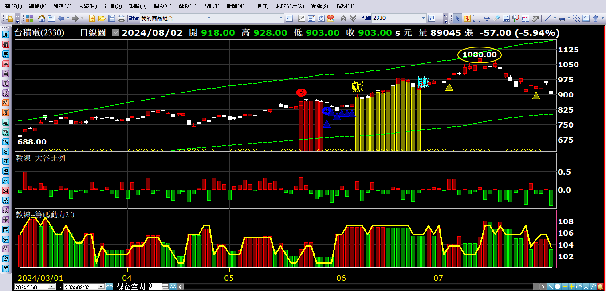This screenshot has width=606, height=291.
Task: Click the GO button beside the end date
Action: point(110,287)
